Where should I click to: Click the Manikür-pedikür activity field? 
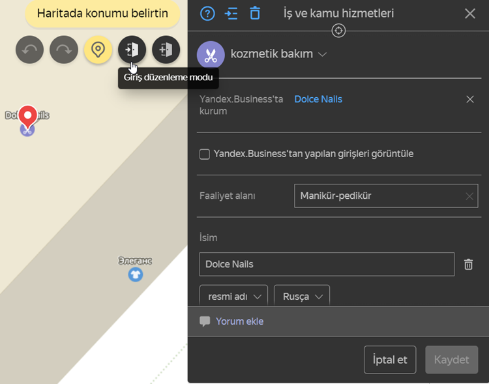(386, 196)
